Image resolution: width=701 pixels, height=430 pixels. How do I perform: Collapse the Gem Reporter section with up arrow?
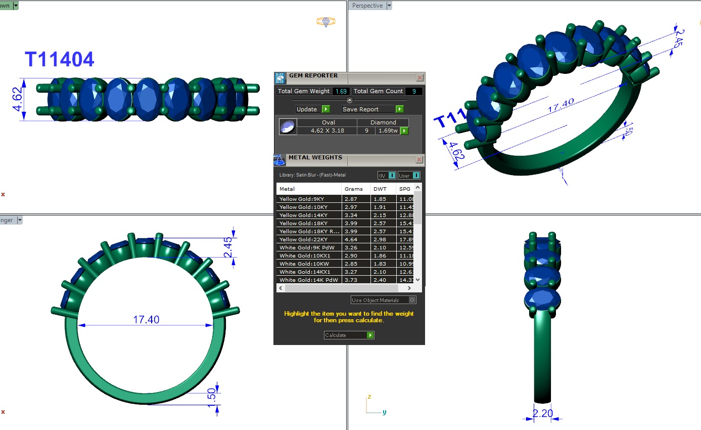[349, 100]
